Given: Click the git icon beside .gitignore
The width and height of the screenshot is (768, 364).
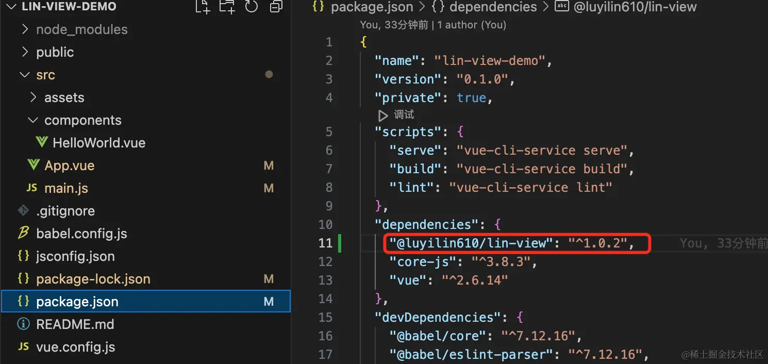Looking at the screenshot, I should tap(23, 210).
